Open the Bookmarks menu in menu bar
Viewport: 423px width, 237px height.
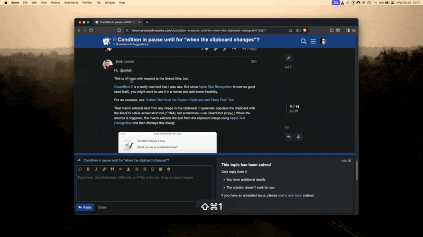pos(71,3)
